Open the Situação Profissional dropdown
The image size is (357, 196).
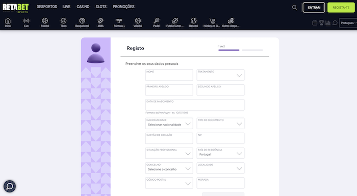coord(169,153)
